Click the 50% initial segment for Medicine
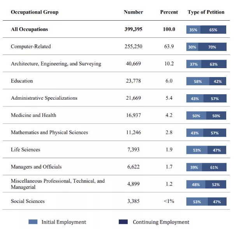 (196, 116)
